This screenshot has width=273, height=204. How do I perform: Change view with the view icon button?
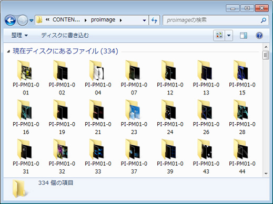tap(219, 36)
